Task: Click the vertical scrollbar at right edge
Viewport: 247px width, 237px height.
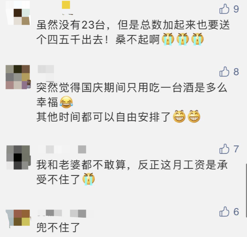Action: (x=246, y=190)
